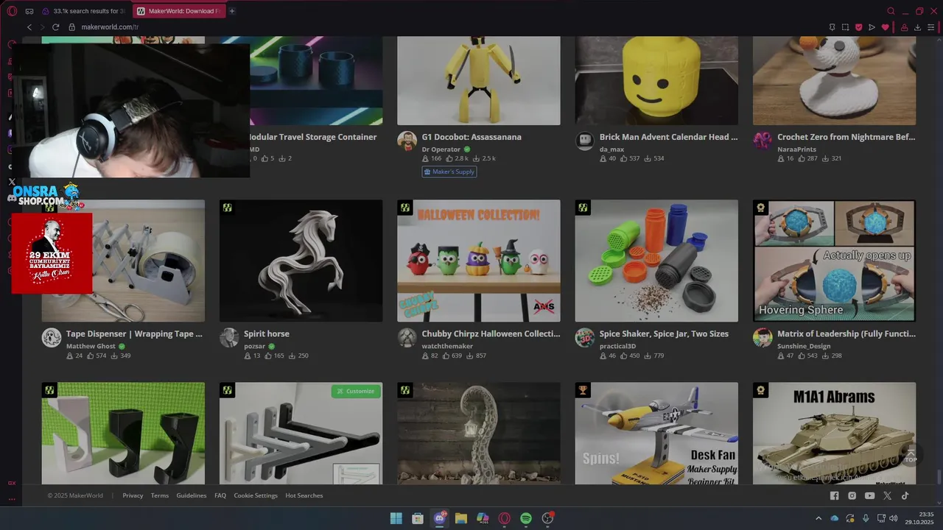Click the Maker's Supply tag under G1 Docobot

(x=449, y=172)
